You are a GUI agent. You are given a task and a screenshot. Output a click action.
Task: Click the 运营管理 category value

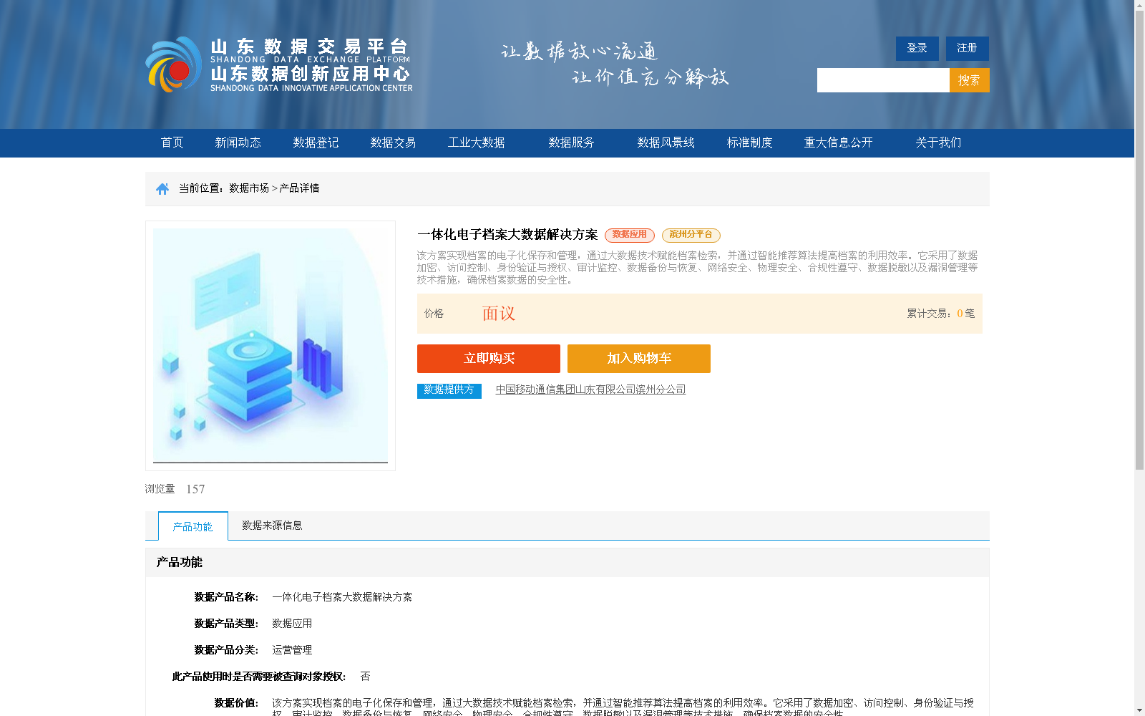[x=292, y=650]
